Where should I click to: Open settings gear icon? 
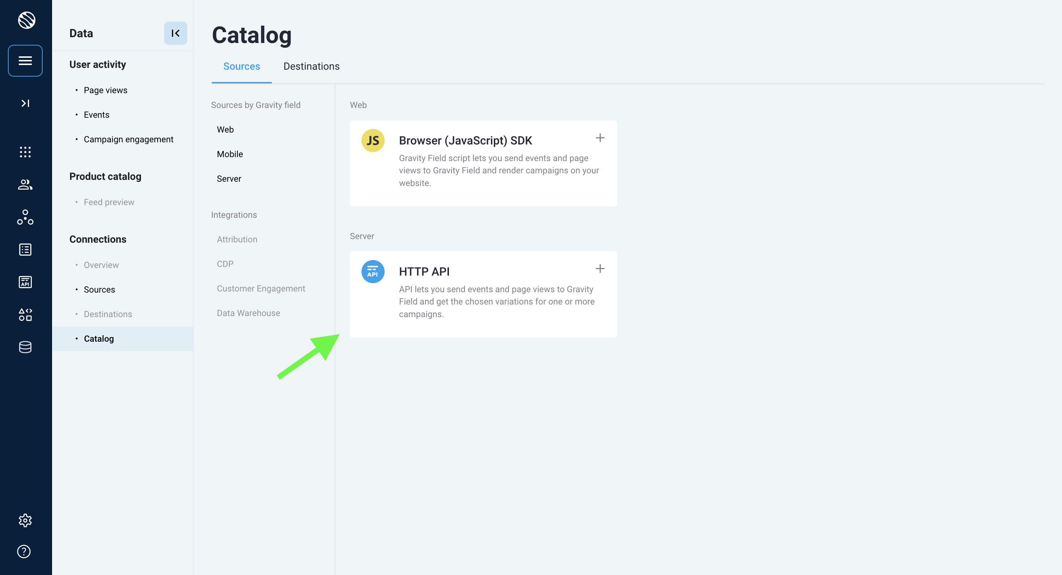pyautogui.click(x=25, y=520)
